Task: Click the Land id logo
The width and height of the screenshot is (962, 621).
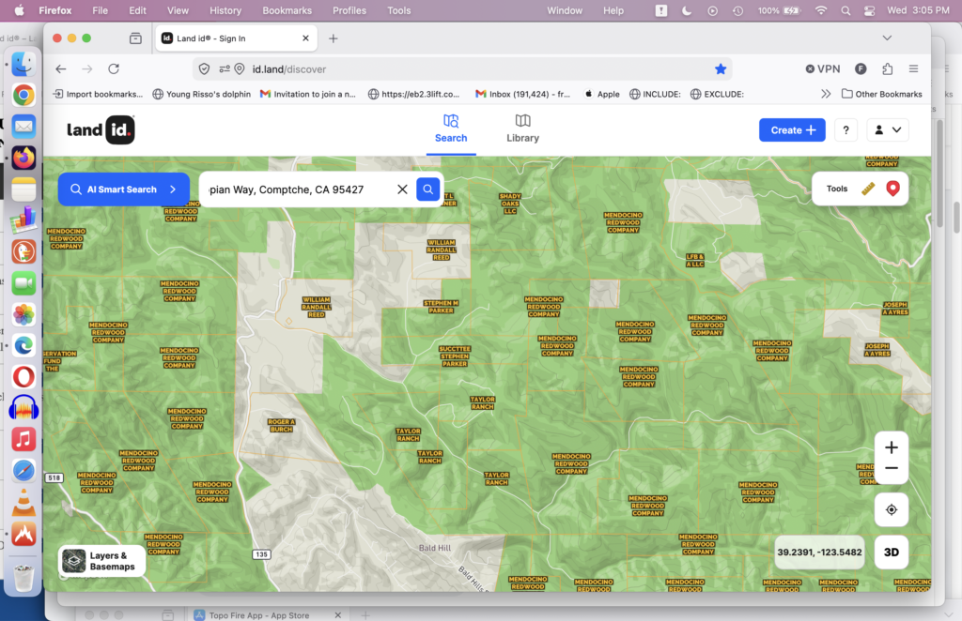Action: pyautogui.click(x=101, y=130)
